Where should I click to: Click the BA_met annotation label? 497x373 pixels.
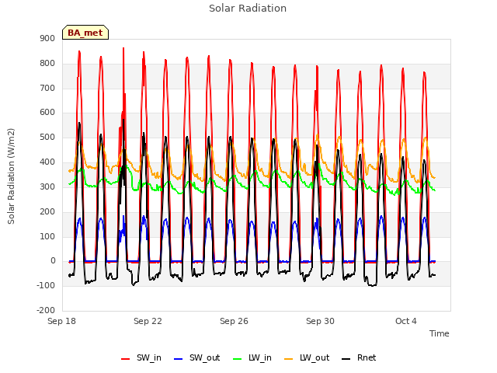[85, 33]
